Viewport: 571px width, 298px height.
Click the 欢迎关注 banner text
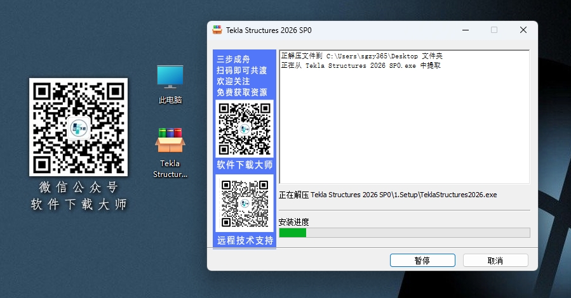234,81
